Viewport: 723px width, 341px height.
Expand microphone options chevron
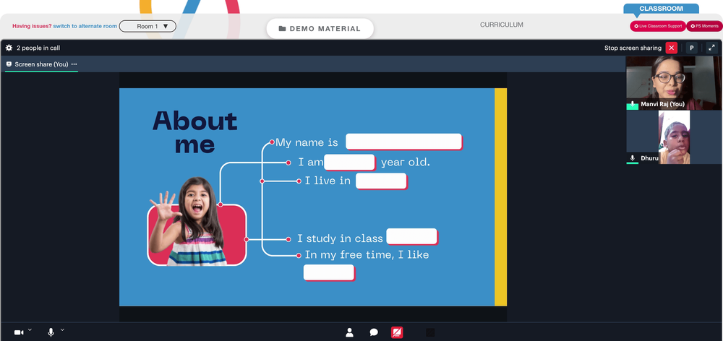click(62, 329)
